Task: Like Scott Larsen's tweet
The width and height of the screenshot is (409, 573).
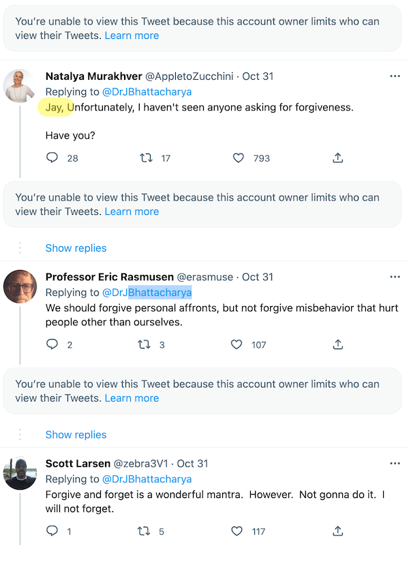Action: pos(237,530)
